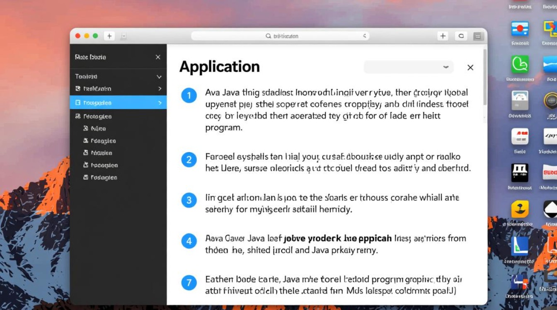Screen dimensions: 557x310
Task: Open the yellow desktop app icon
Action: coord(520,210)
